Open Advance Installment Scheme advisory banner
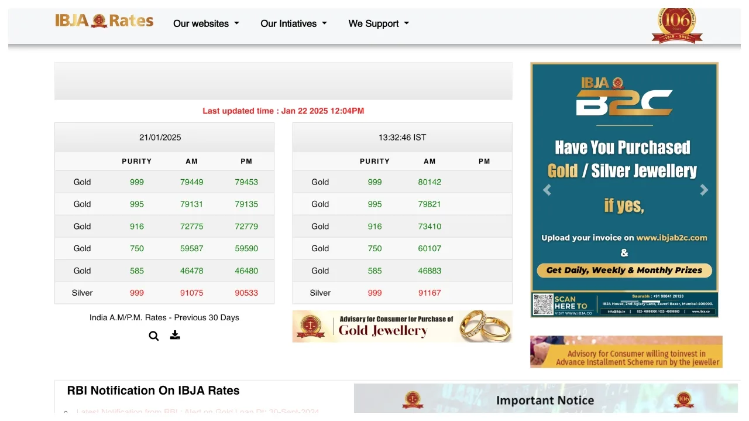The height and width of the screenshot is (421, 749). [x=626, y=352]
